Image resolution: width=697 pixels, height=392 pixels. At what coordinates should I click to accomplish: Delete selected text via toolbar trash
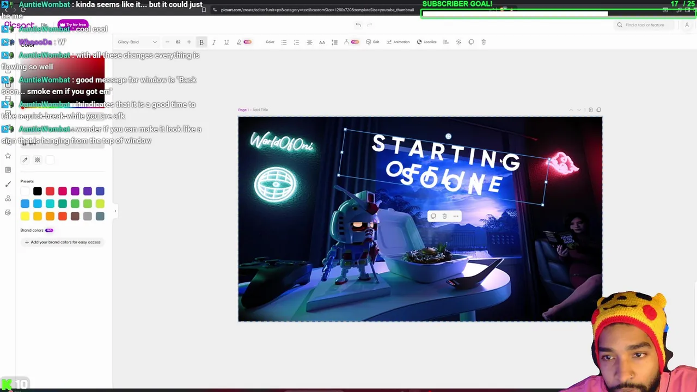pos(484,42)
